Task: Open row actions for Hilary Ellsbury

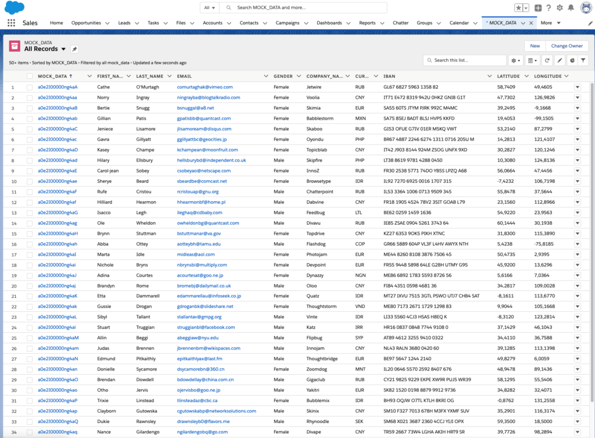Action: (577, 160)
